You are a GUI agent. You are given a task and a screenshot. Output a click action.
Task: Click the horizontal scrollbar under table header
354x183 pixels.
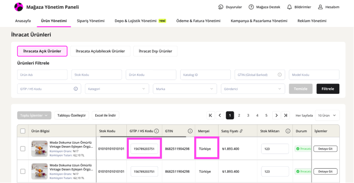143,136
